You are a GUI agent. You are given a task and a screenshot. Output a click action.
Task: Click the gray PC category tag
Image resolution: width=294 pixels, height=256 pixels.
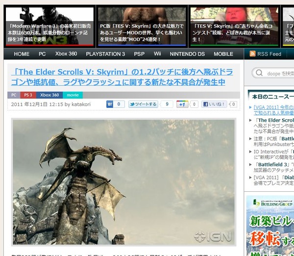(14, 95)
